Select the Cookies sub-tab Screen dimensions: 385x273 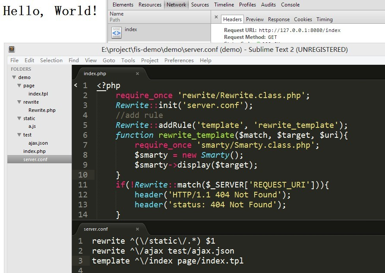coord(303,19)
